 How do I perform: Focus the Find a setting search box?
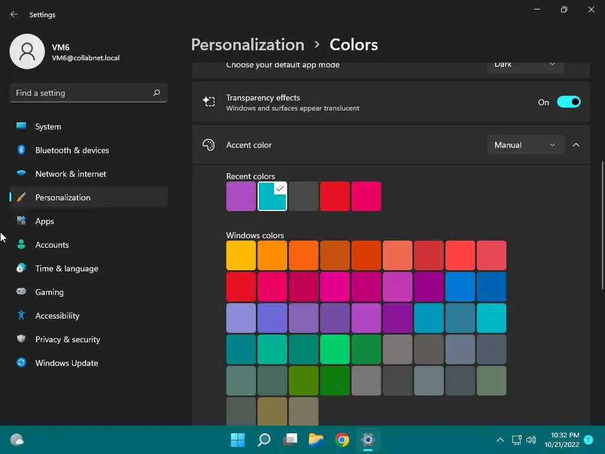(x=89, y=93)
